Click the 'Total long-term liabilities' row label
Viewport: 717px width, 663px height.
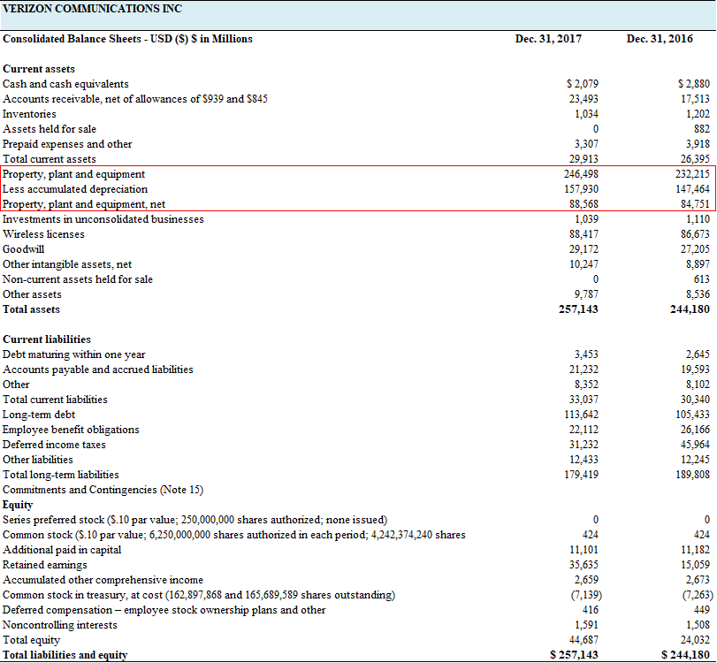61,475
